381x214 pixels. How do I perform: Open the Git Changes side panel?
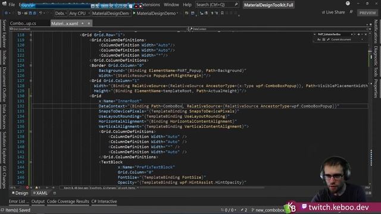coord(4,177)
